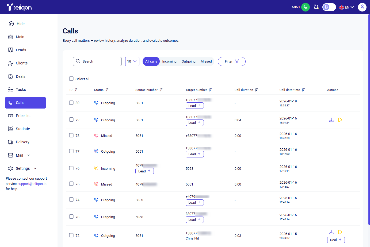Play recording for call 79

point(340,120)
